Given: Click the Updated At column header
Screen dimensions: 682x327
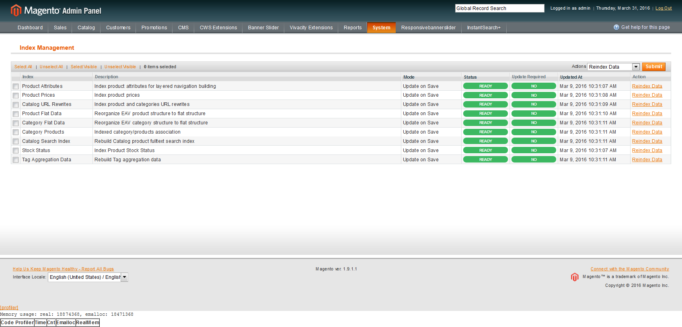Looking at the screenshot, I should pyautogui.click(x=571, y=77).
